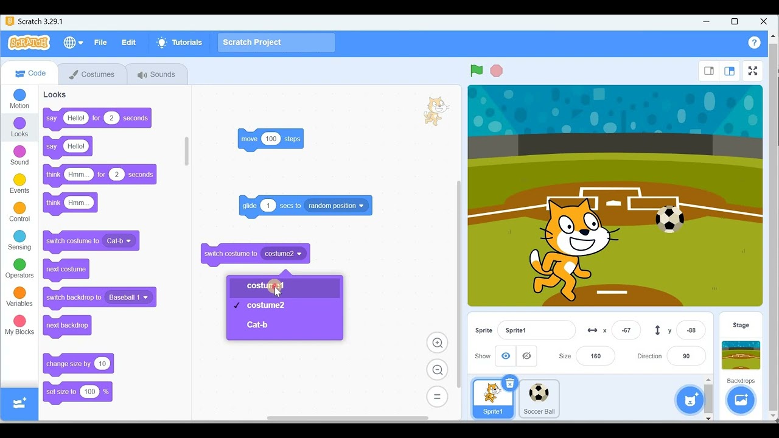Select the Control block category
The width and height of the screenshot is (779, 438).
click(x=19, y=212)
